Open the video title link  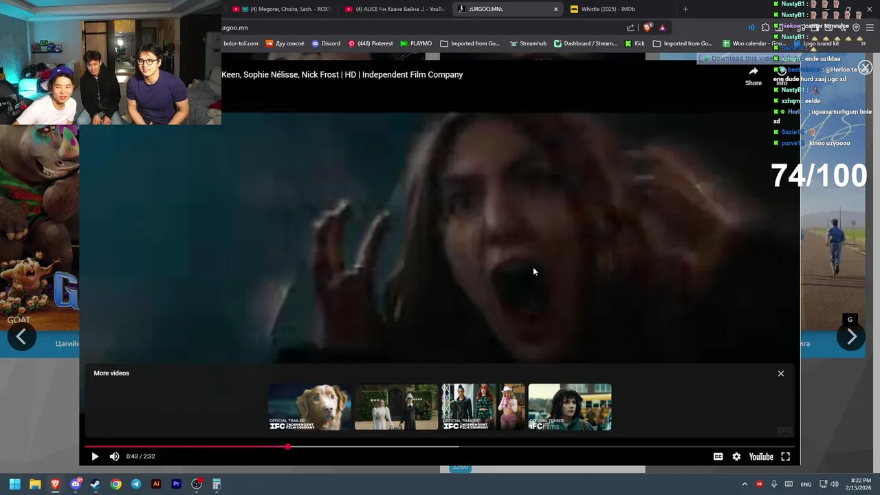click(342, 74)
